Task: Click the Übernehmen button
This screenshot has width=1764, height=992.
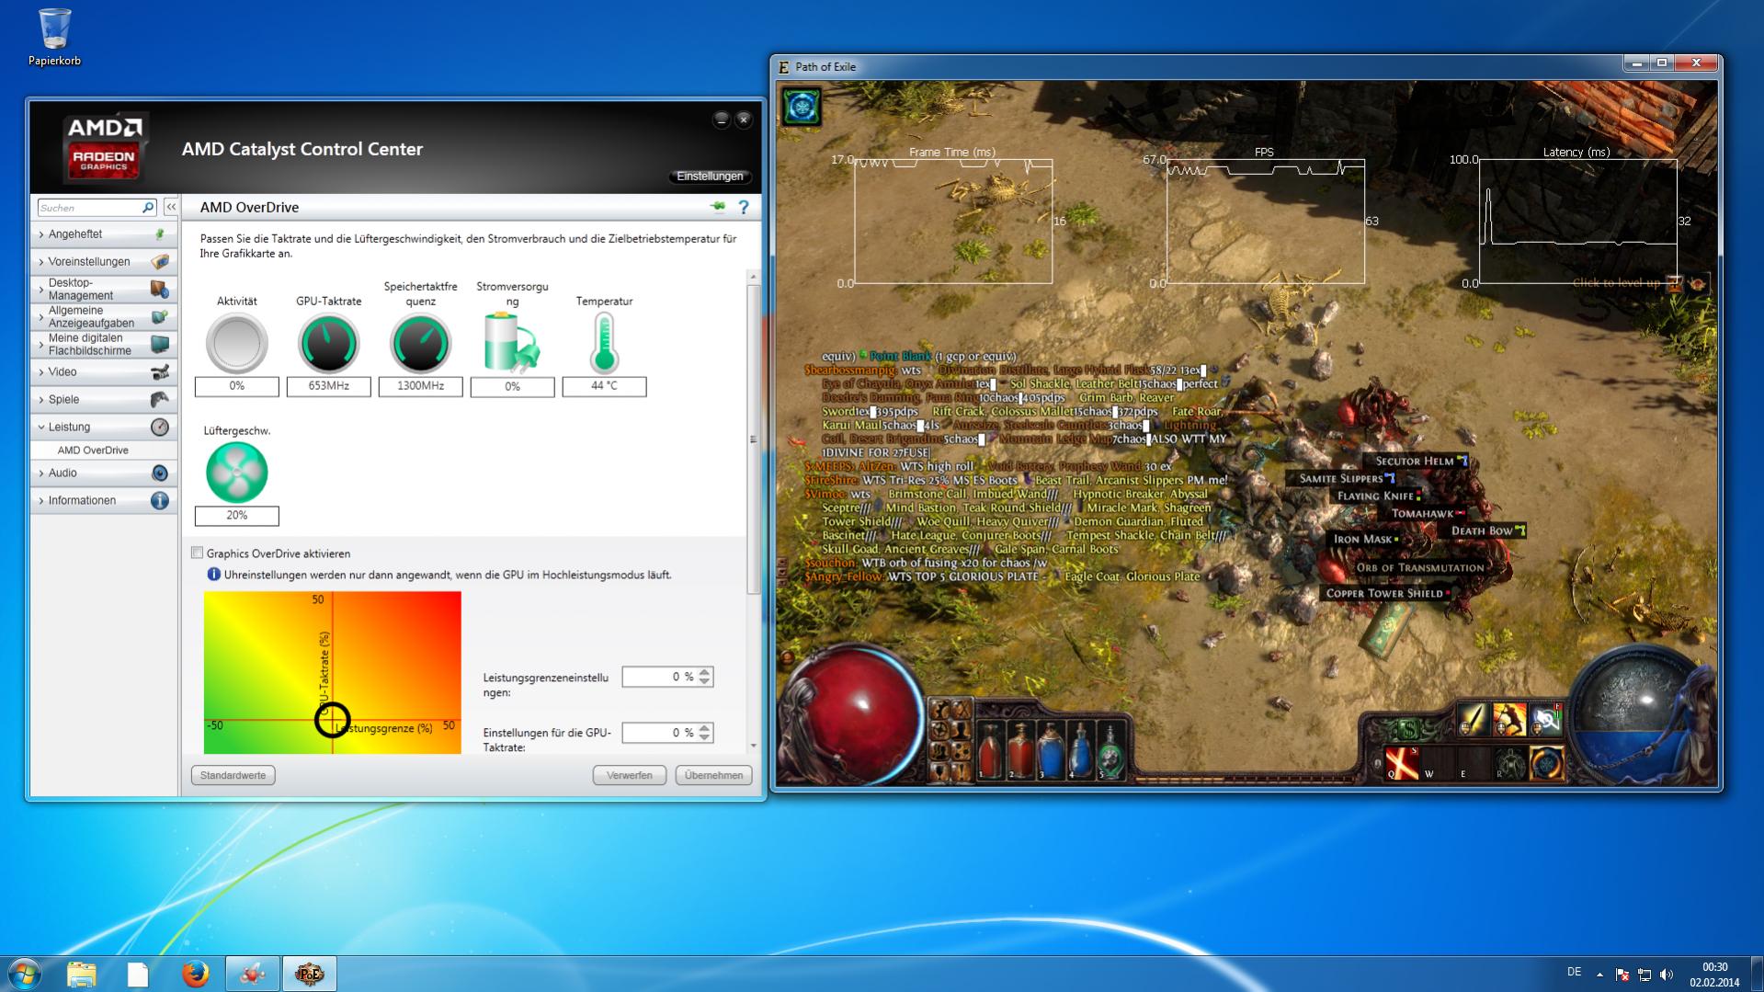Action: [713, 775]
